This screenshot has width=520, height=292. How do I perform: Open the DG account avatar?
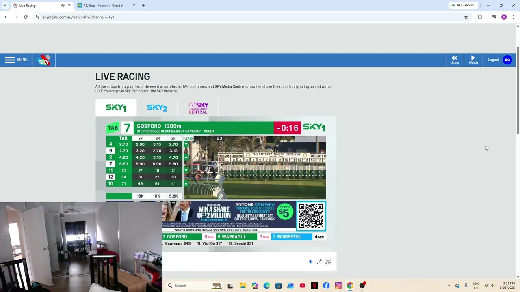pos(507,60)
